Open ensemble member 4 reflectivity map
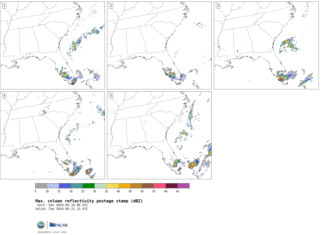This screenshot has height=235, width=321. (x=52, y=135)
